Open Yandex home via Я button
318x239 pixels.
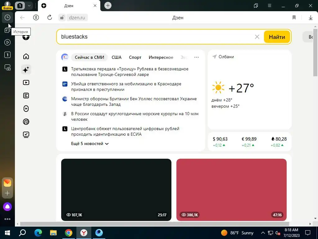click(x=36, y=18)
